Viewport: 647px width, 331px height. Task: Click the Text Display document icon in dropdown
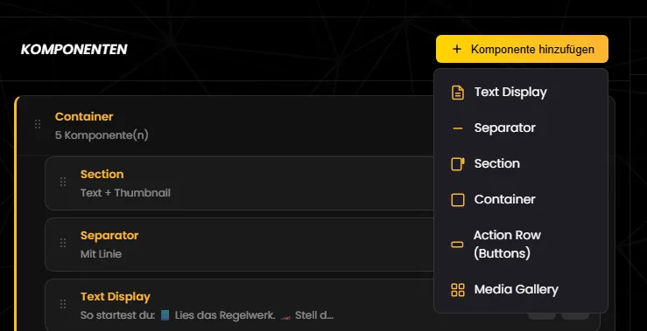pyautogui.click(x=458, y=93)
